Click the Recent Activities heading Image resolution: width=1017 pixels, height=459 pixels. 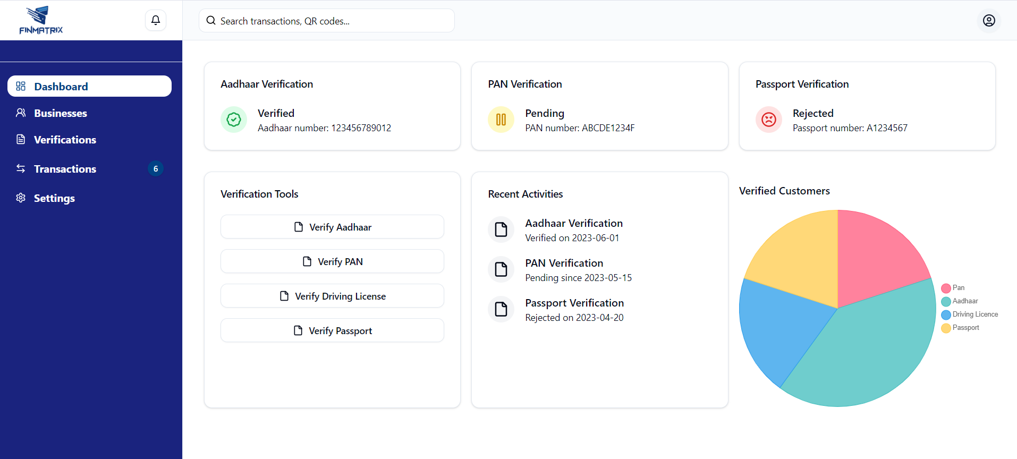(x=526, y=194)
